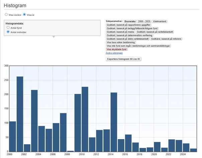The width and height of the screenshot is (202, 158).
Task: Open the Ändra sökningen link
Action: pos(114,53)
